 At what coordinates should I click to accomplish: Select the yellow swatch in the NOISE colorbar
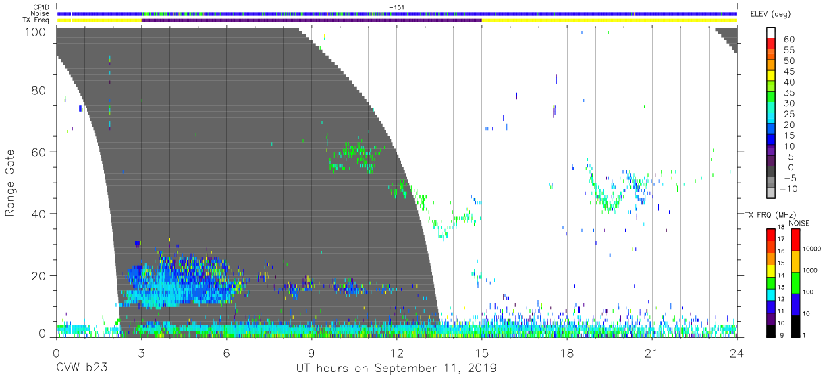(796, 260)
